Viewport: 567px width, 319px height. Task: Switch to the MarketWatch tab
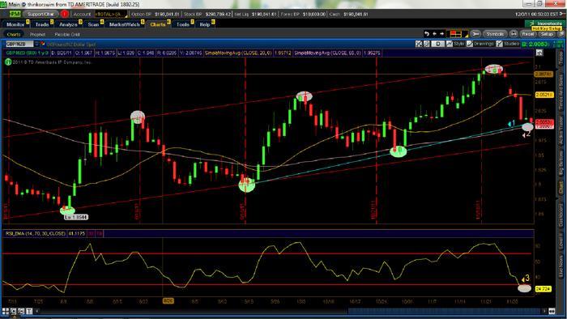tap(125, 24)
